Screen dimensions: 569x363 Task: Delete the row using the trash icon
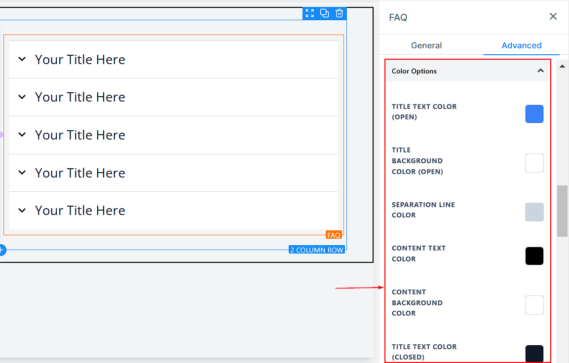pyautogui.click(x=339, y=13)
